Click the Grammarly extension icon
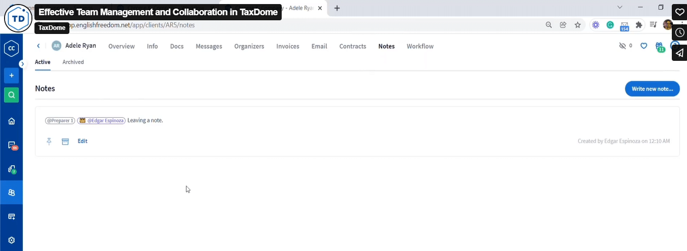The width and height of the screenshot is (687, 251). pyautogui.click(x=610, y=25)
